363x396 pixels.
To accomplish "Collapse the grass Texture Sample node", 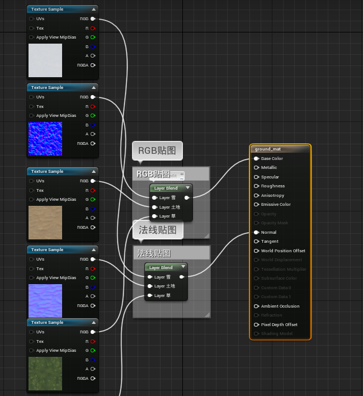I will click(94, 323).
